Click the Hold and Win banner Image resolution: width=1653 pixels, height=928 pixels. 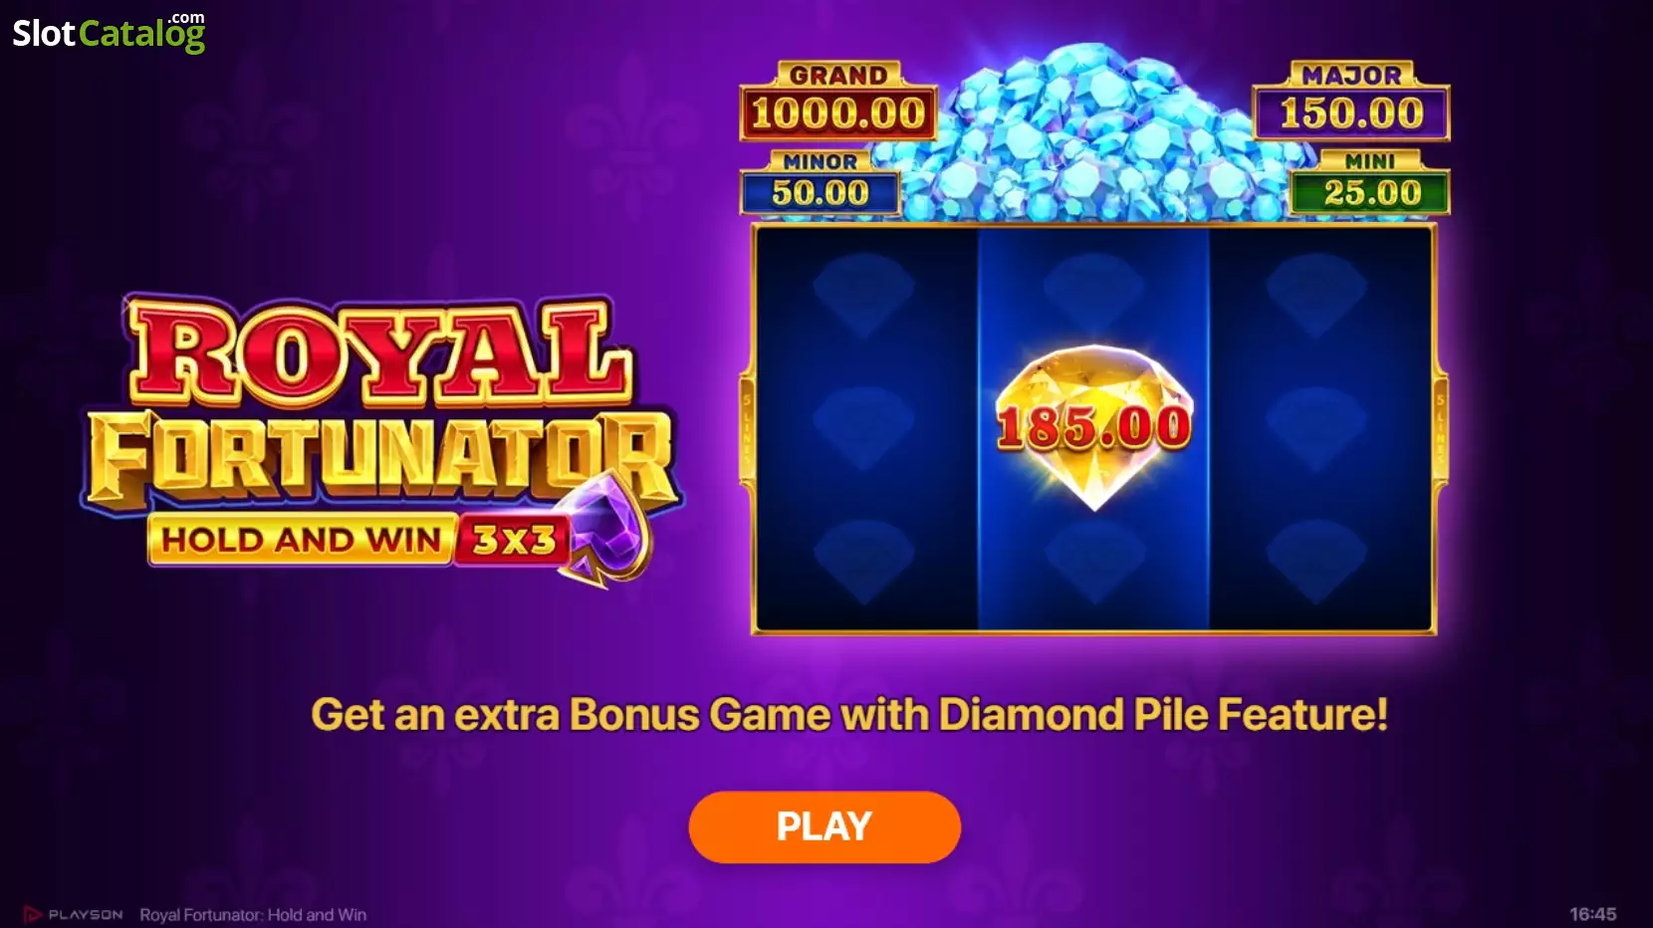[302, 540]
